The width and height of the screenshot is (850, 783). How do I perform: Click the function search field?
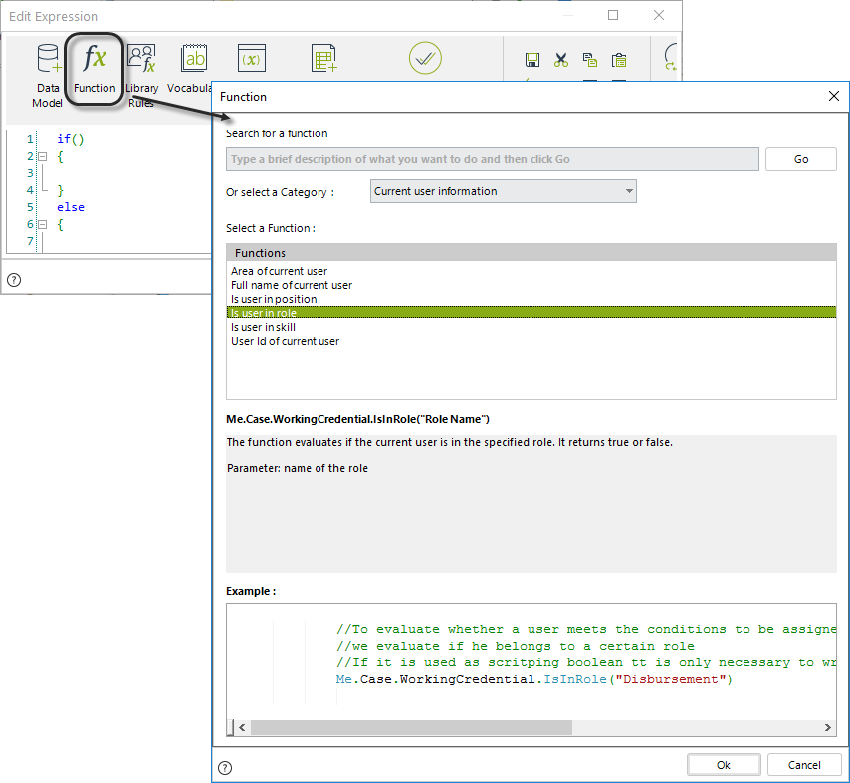pyautogui.click(x=493, y=159)
